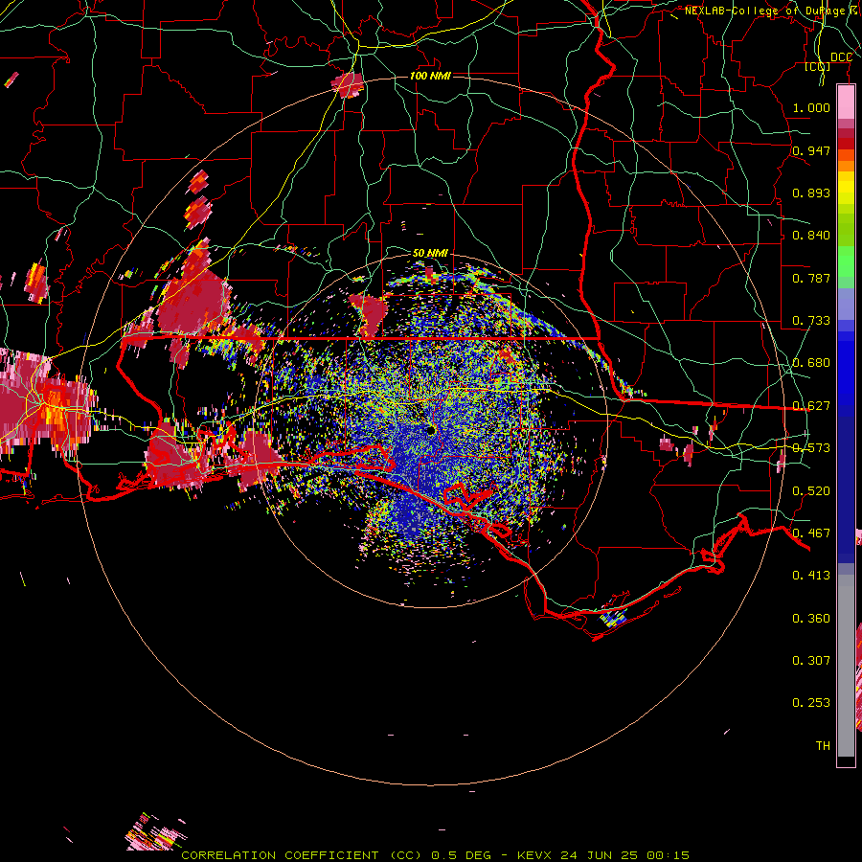This screenshot has height=862, width=862.
Task: Click the KEVX radar site center dot
Action: click(x=431, y=430)
